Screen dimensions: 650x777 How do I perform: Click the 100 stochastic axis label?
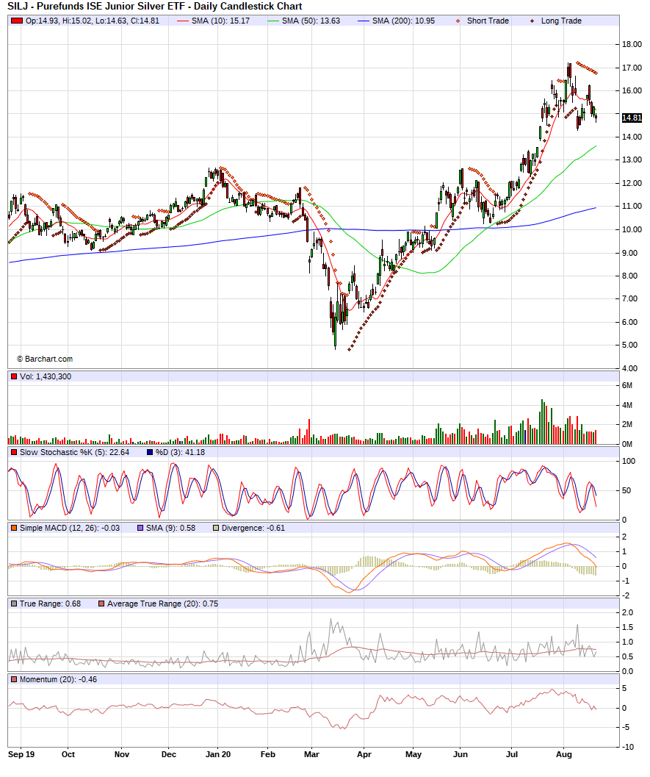click(629, 462)
